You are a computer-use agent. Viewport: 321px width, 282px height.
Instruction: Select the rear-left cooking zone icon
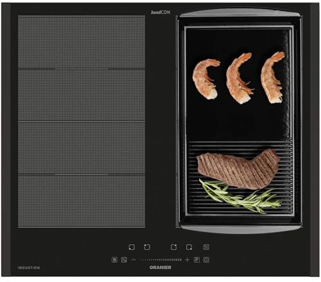147,247
